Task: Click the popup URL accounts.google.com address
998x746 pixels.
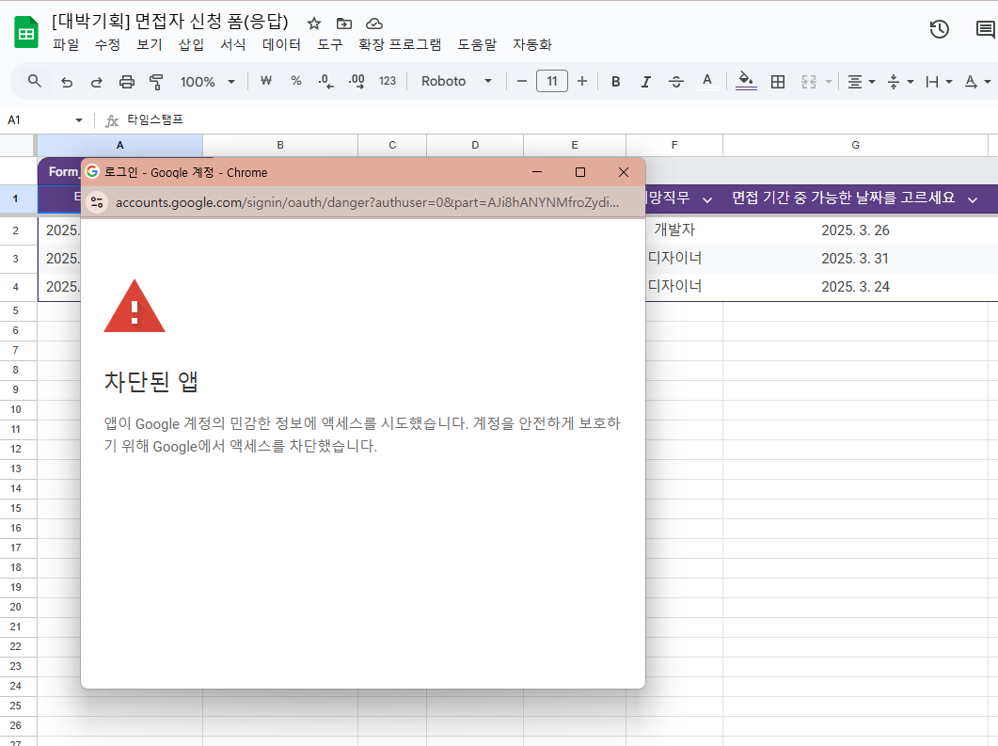Action: click(x=367, y=202)
